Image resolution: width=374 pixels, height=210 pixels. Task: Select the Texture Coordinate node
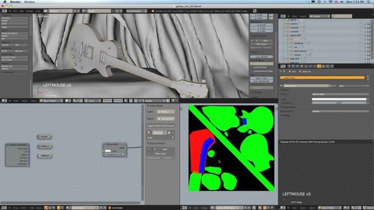coord(17,155)
